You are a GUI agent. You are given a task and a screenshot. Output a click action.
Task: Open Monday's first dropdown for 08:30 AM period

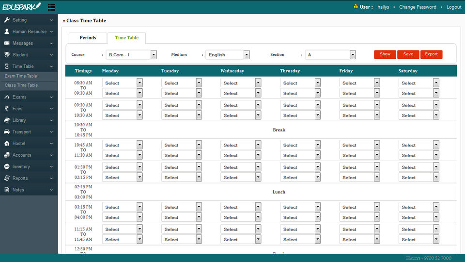(123, 83)
